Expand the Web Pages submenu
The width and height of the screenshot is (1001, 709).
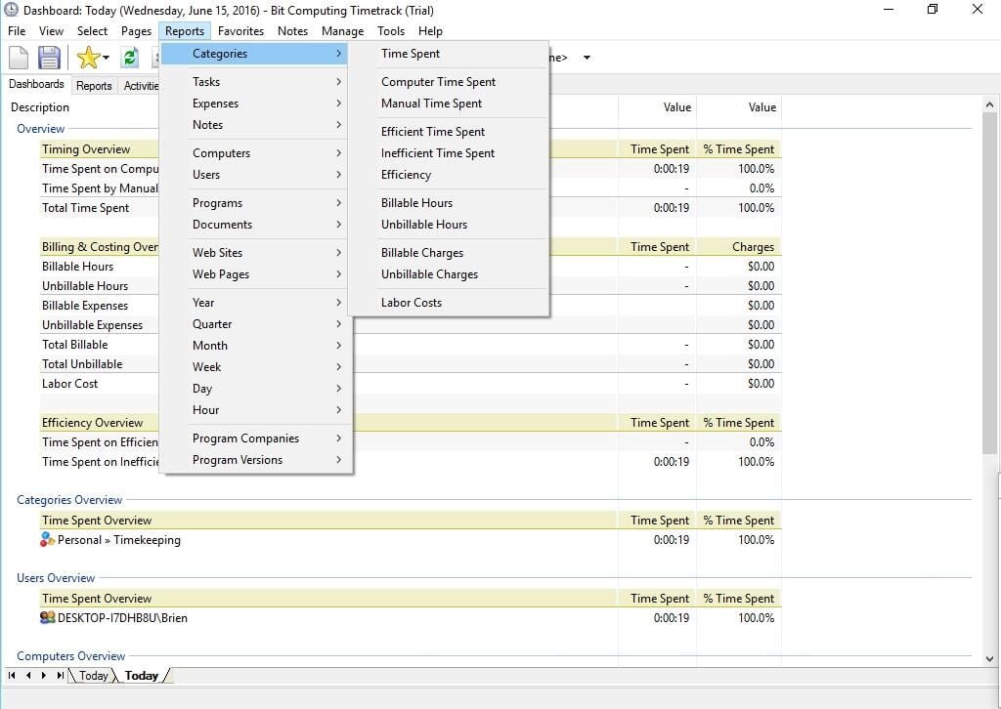[255, 274]
